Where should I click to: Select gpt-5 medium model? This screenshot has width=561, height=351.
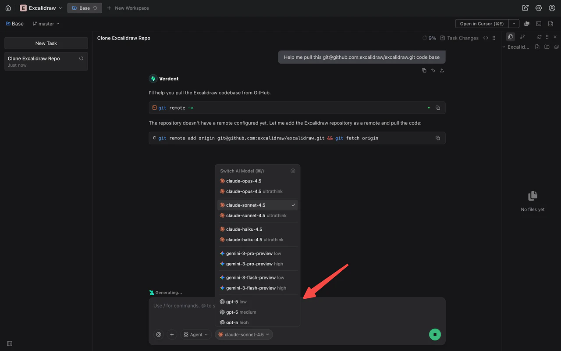click(x=258, y=312)
